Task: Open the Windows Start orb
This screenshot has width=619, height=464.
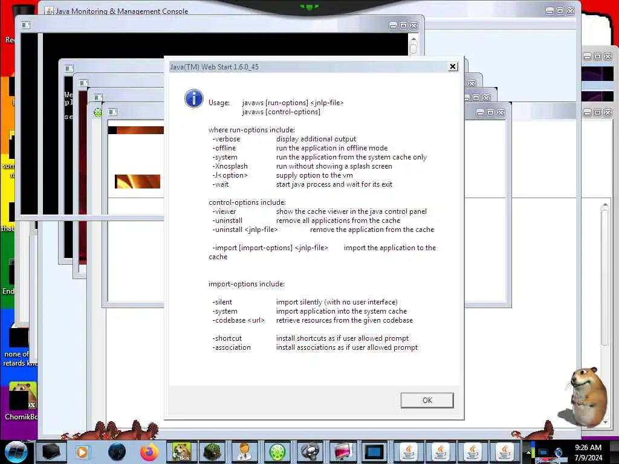Action: 16,452
